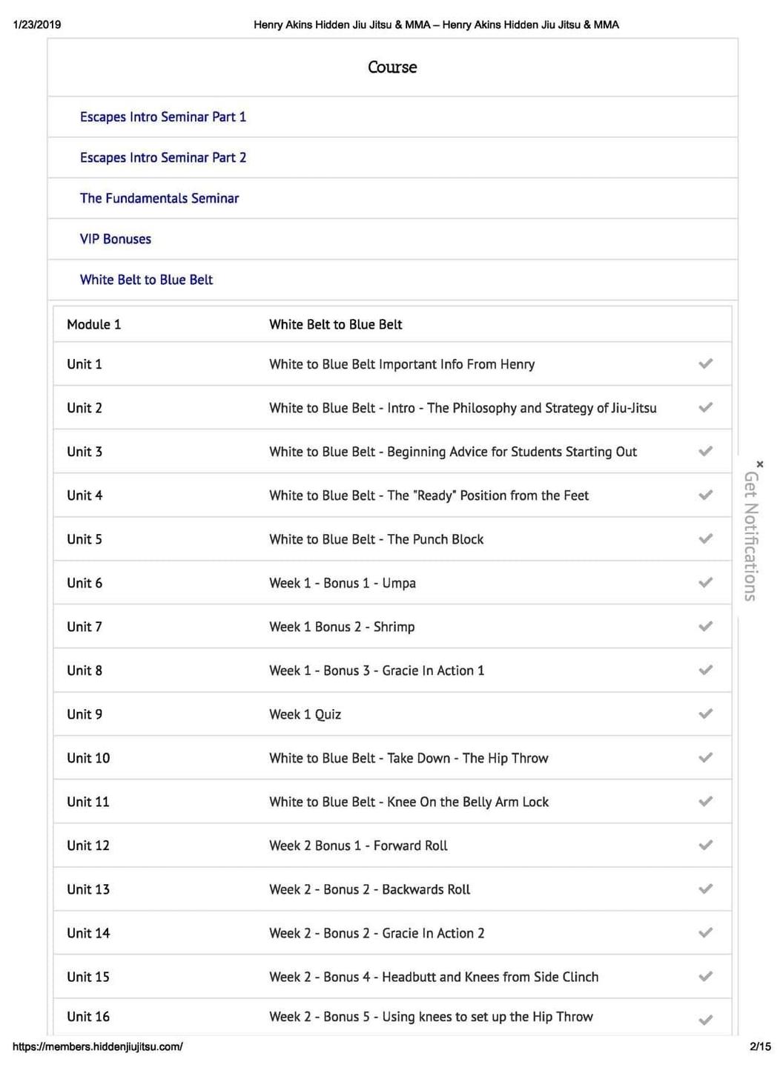The height and width of the screenshot is (1068, 783).
Task: Open Week 1 Bonus 2 Shrimp lesson
Action: [342, 627]
